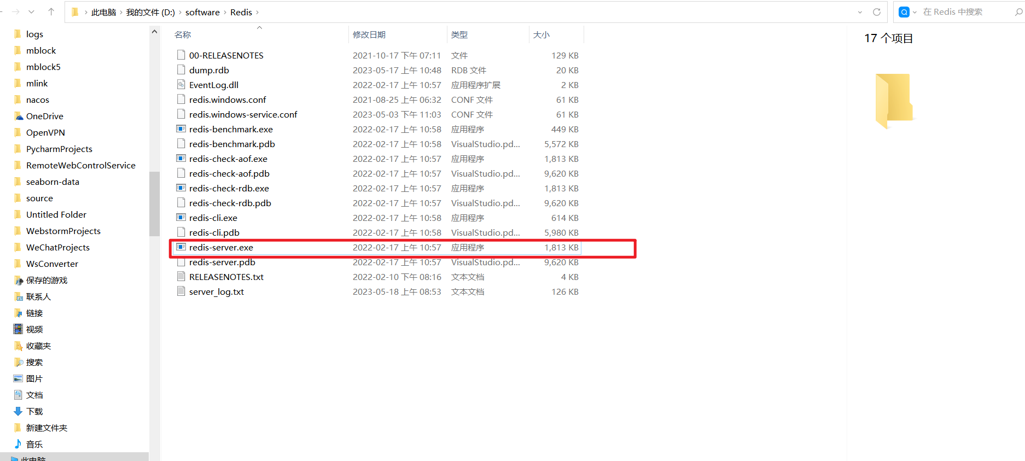Select the redis-benchmark.pdb file name
1025x461 pixels.
point(232,144)
